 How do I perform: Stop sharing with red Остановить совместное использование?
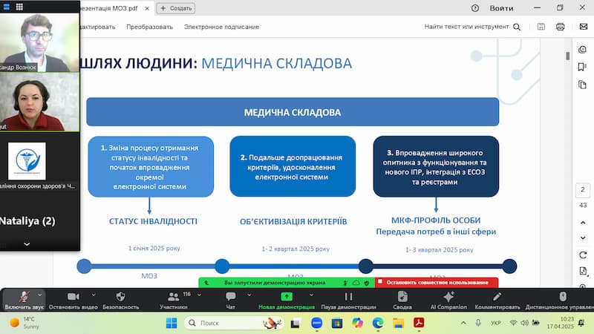pyautogui.click(x=437, y=283)
